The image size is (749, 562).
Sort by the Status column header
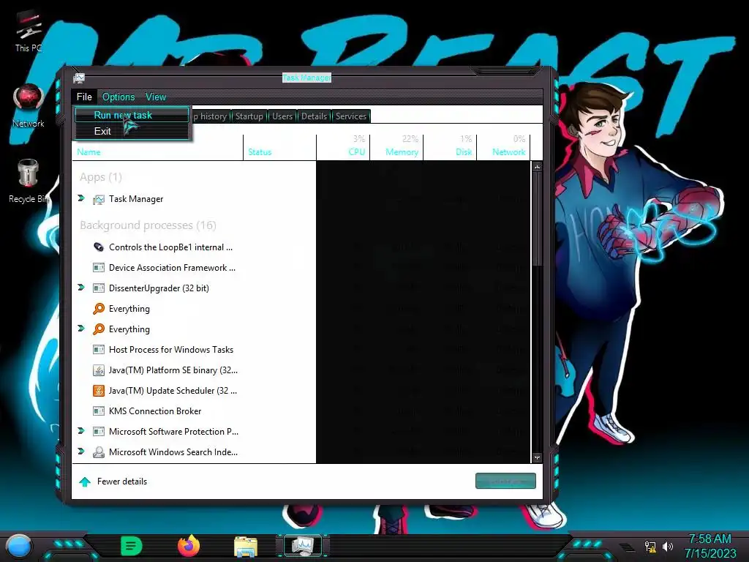click(279, 147)
